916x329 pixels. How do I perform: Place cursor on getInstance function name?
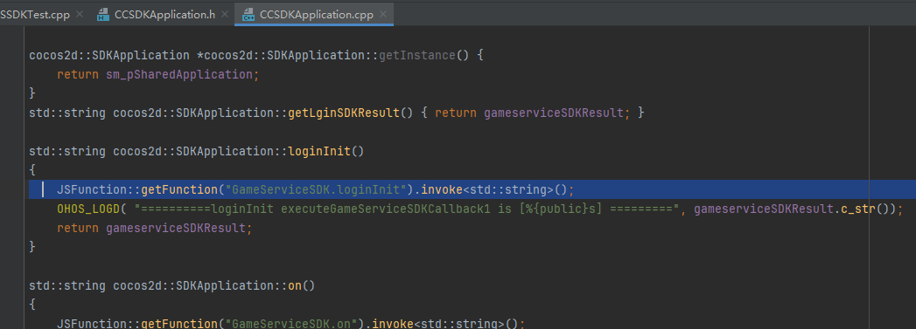pyautogui.click(x=417, y=56)
